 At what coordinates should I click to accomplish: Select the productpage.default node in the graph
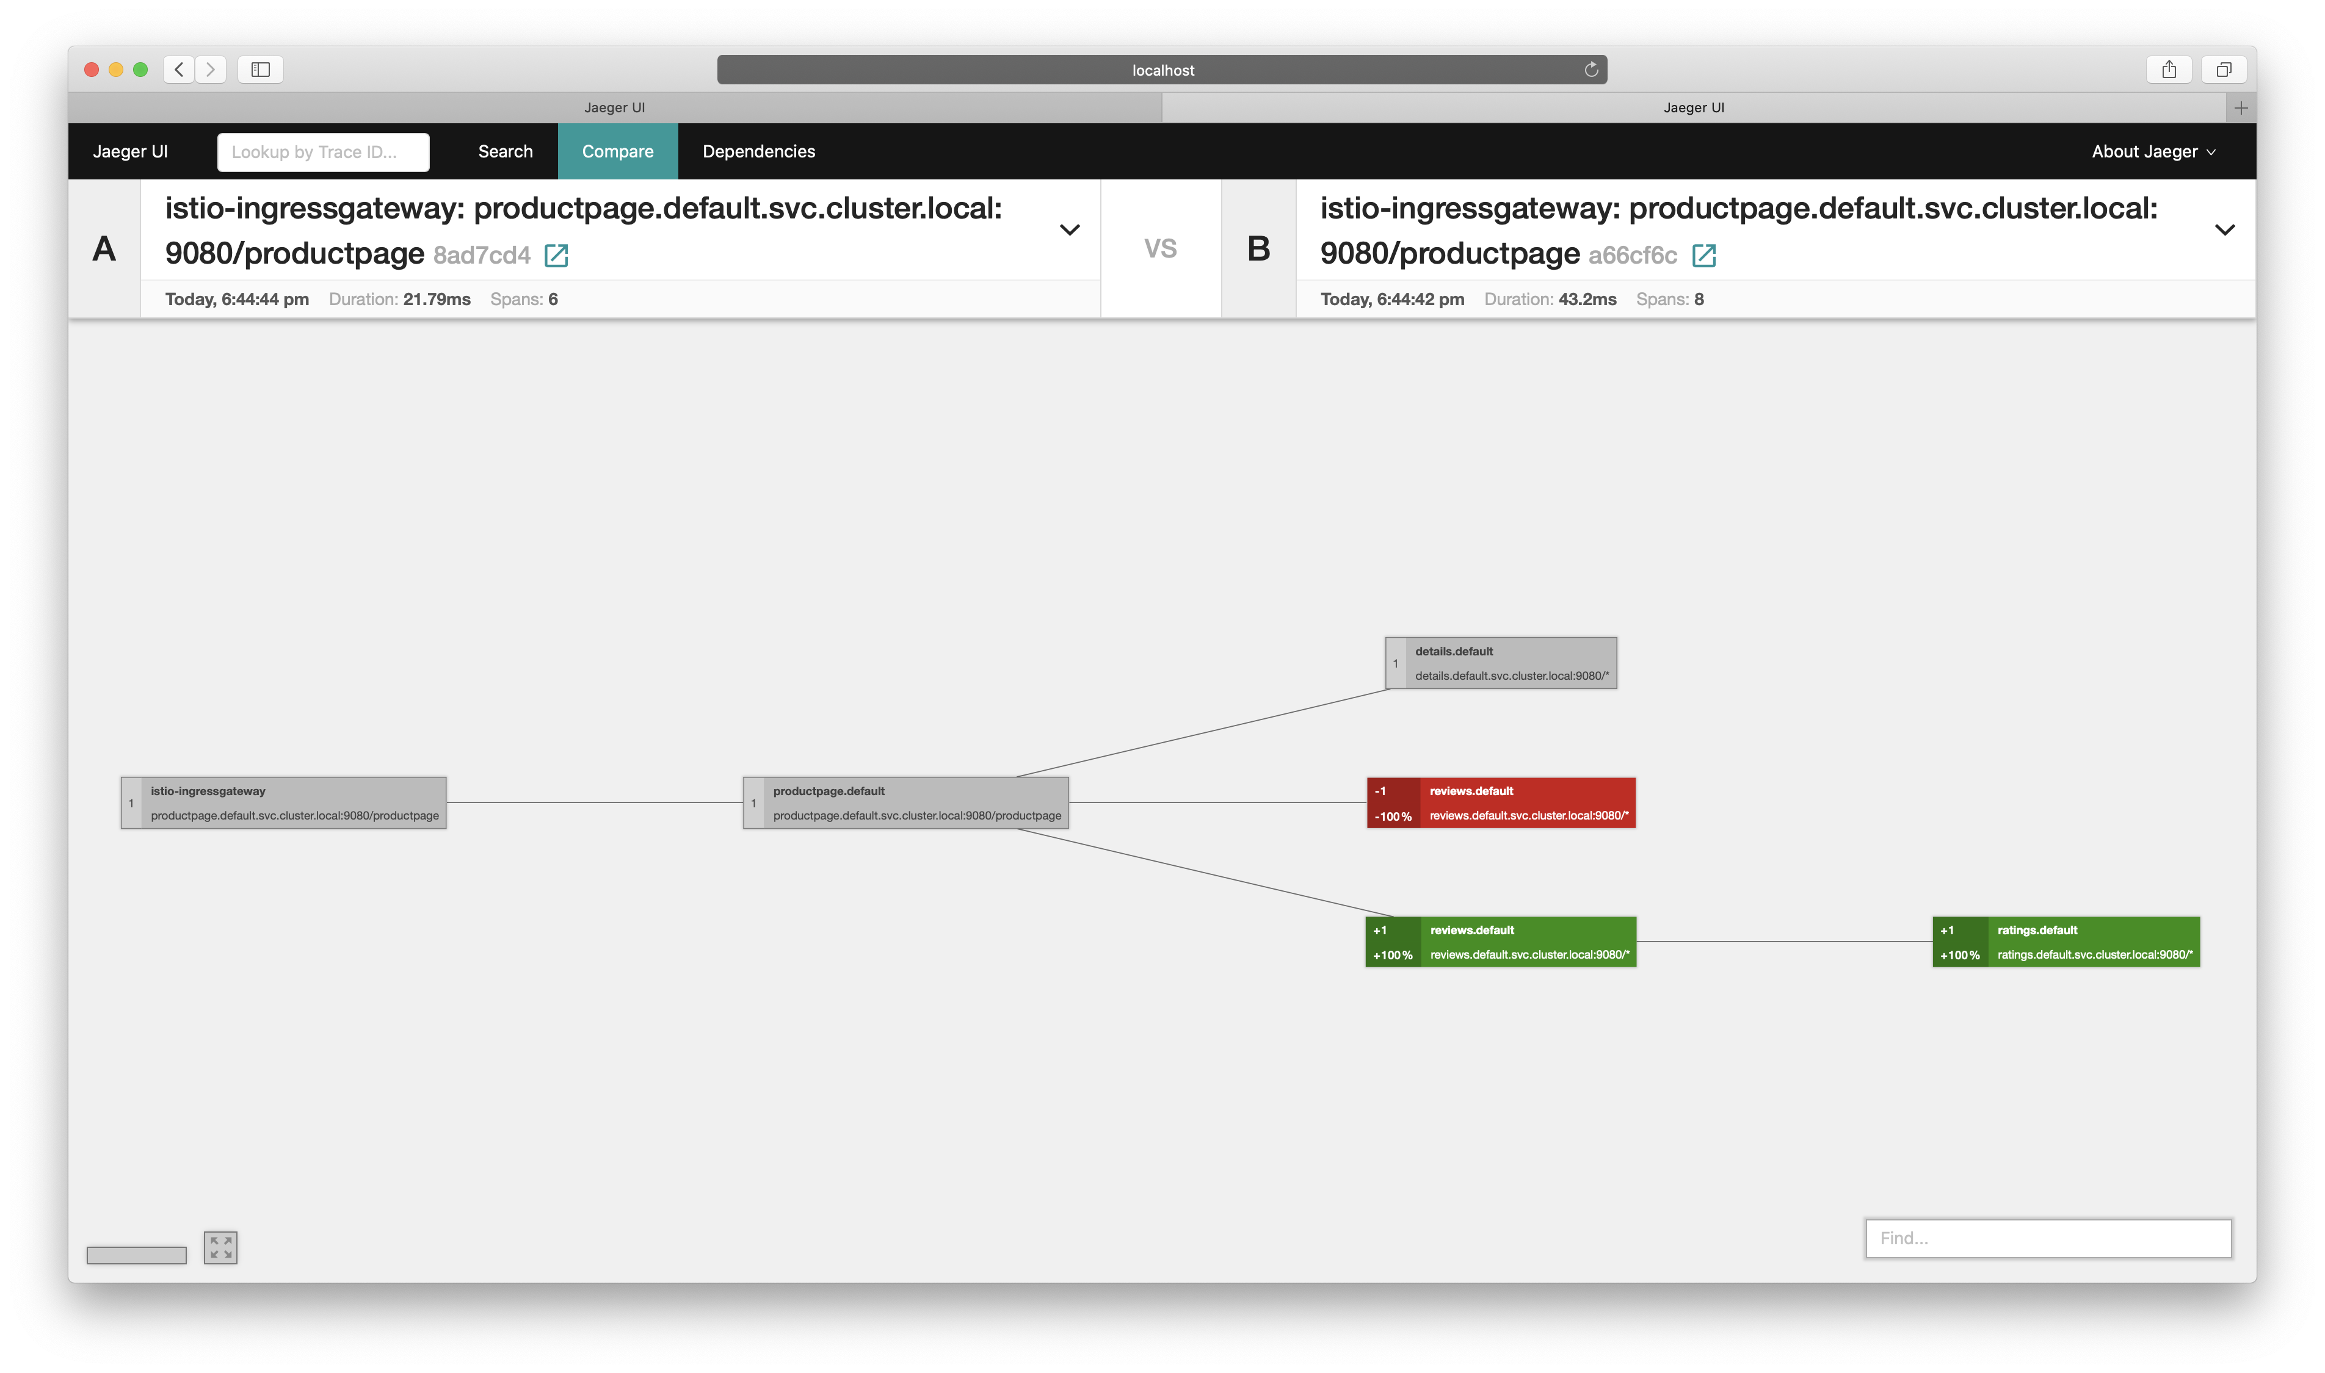(904, 802)
